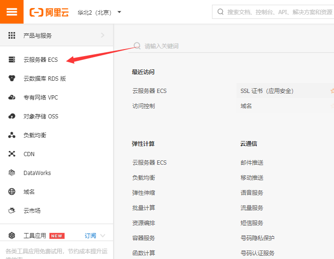Open 云市场 in the sidebar
Image resolution: width=334 pixels, height=259 pixels.
32,211
